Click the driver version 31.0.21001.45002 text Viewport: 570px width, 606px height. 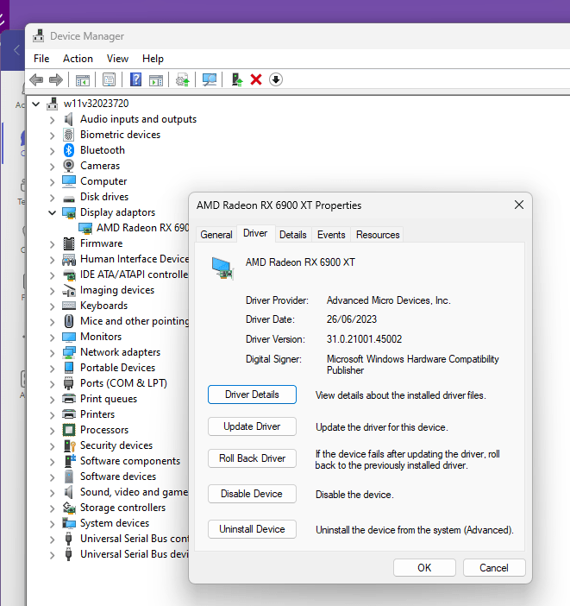364,339
